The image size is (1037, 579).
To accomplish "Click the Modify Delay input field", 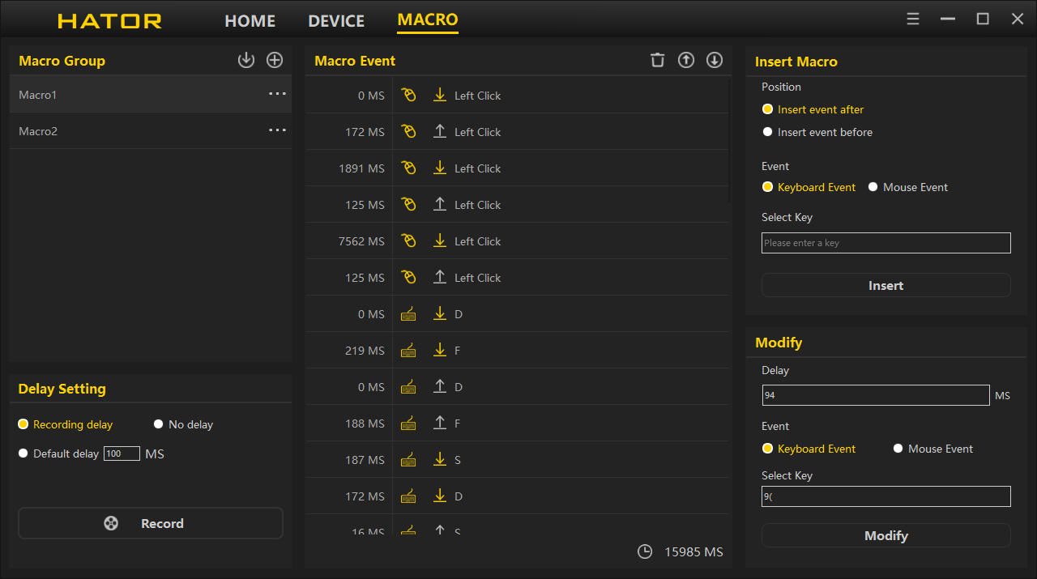I will point(875,395).
